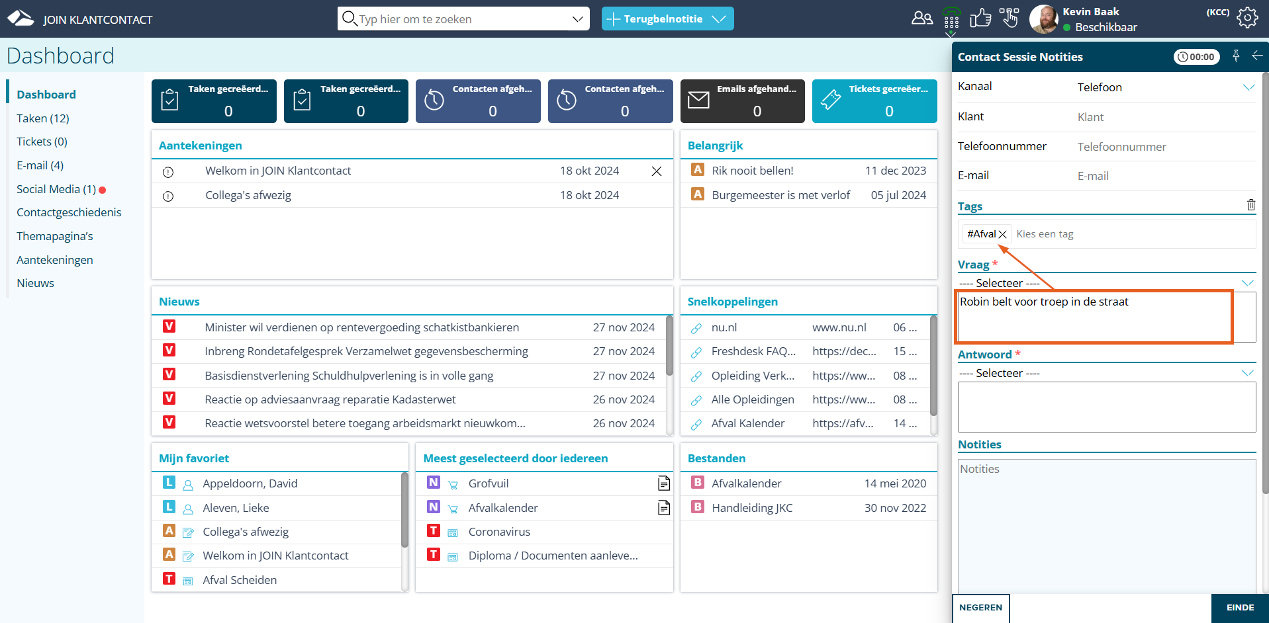
Task: Click link icon beside Afval Kalender
Action: tap(696, 425)
